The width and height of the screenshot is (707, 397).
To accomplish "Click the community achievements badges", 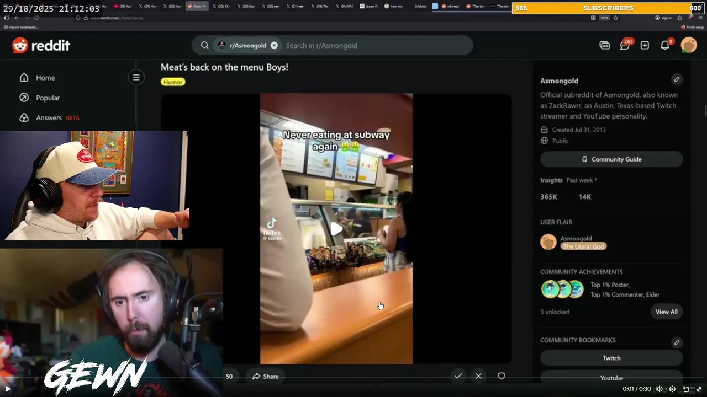I will (x=562, y=289).
